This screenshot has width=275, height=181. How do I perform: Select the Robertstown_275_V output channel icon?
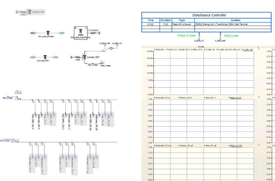pyautogui.click(x=75, y=158)
